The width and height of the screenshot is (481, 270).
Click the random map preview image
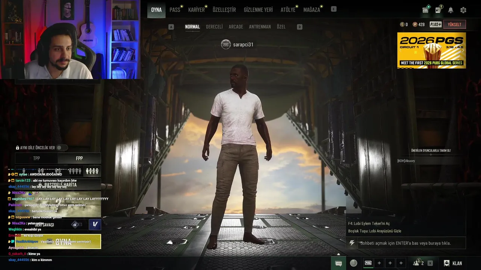click(x=58, y=204)
